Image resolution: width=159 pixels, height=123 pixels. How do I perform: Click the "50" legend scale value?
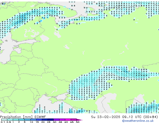click(77, 122)
